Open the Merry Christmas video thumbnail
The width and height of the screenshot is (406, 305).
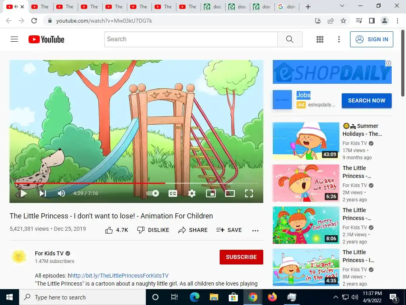click(306, 225)
